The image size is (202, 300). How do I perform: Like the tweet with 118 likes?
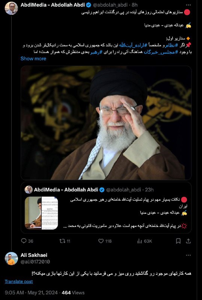tap(101, 241)
